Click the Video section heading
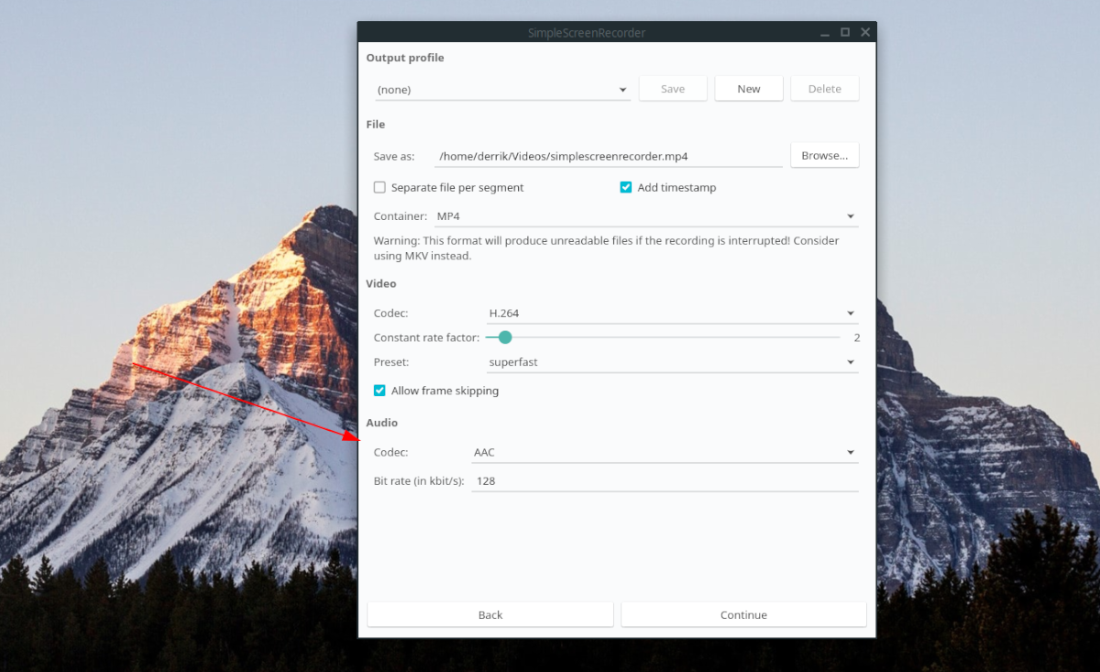Image resolution: width=1100 pixels, height=672 pixels. point(381,283)
